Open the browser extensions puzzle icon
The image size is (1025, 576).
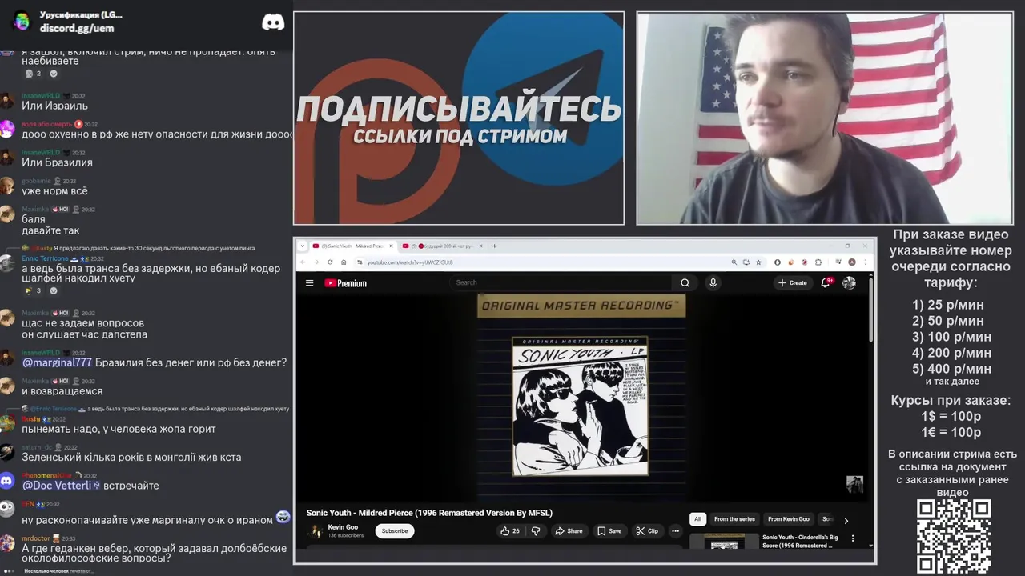click(818, 262)
